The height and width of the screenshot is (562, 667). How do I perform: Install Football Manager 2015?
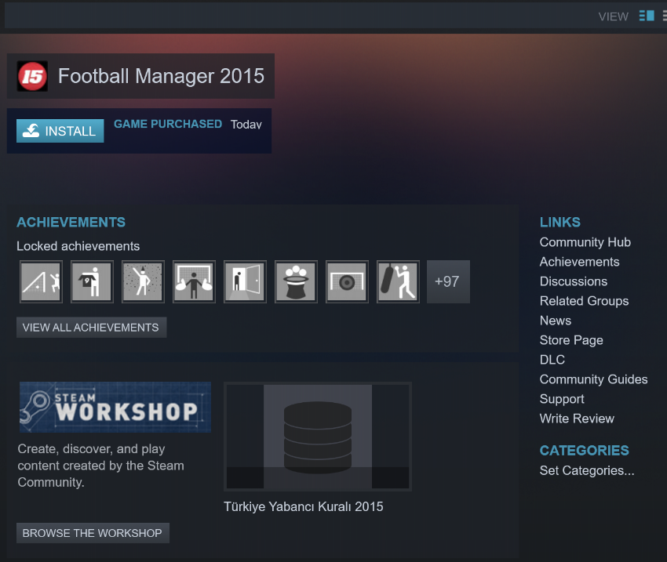[60, 131]
